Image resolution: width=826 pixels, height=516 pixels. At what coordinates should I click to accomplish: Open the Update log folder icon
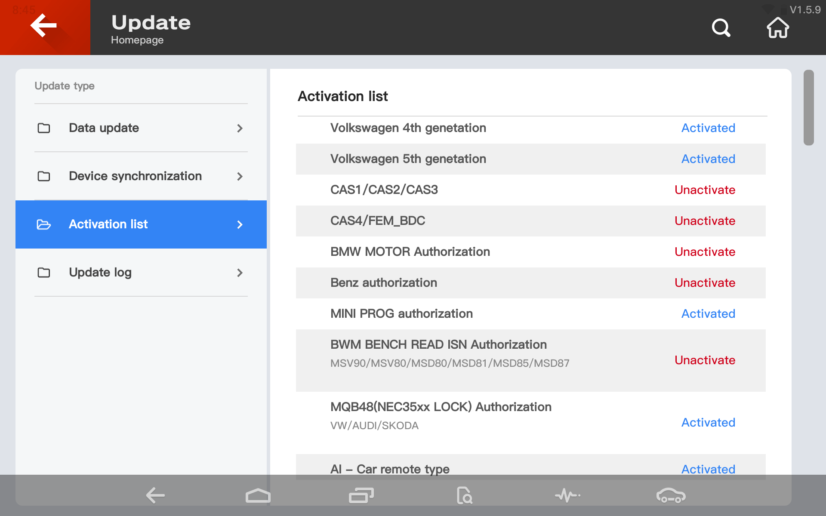tap(44, 273)
